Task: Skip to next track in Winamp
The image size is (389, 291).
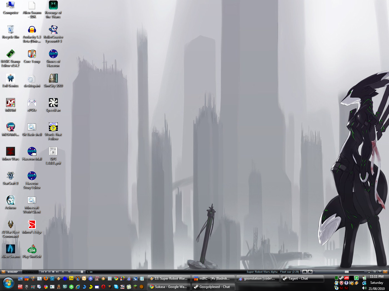Action: (57, 272)
